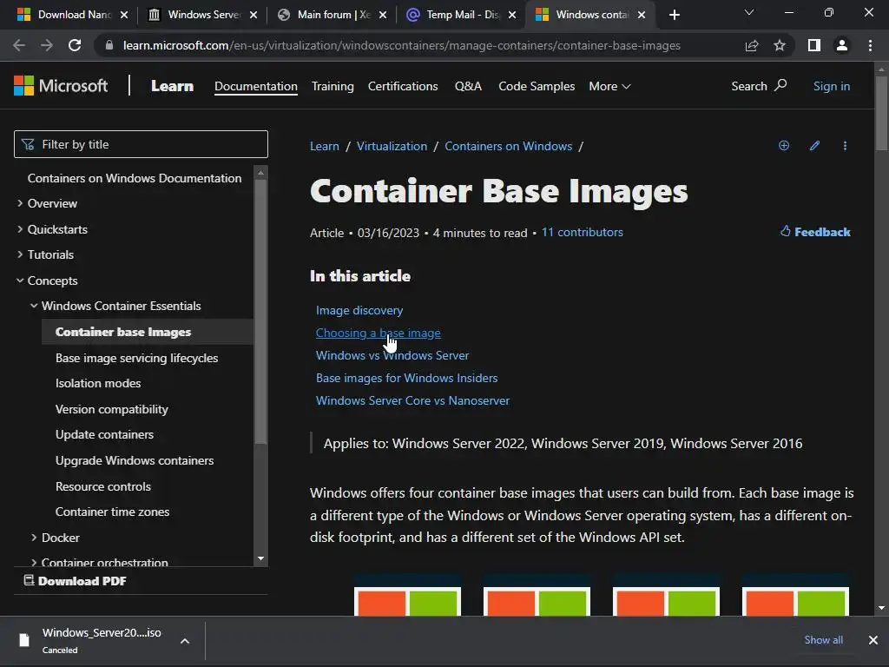Close the downloads bar with the X
Viewport: 889px width, 667px height.
pos(873,640)
